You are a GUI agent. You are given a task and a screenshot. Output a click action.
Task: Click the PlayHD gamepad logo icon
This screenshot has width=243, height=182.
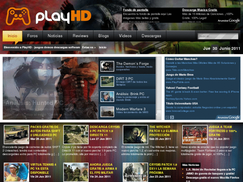18,16
